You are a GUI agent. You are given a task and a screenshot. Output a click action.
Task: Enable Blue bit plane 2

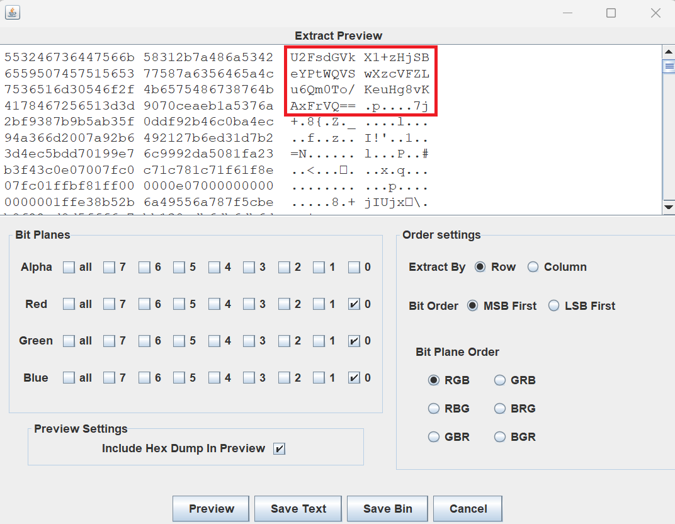pyautogui.click(x=284, y=378)
